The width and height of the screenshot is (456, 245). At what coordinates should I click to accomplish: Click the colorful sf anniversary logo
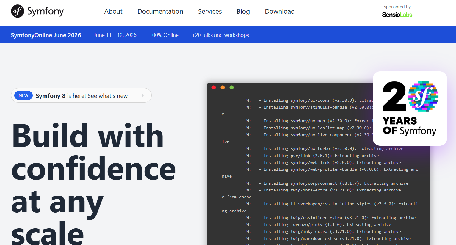point(423,97)
